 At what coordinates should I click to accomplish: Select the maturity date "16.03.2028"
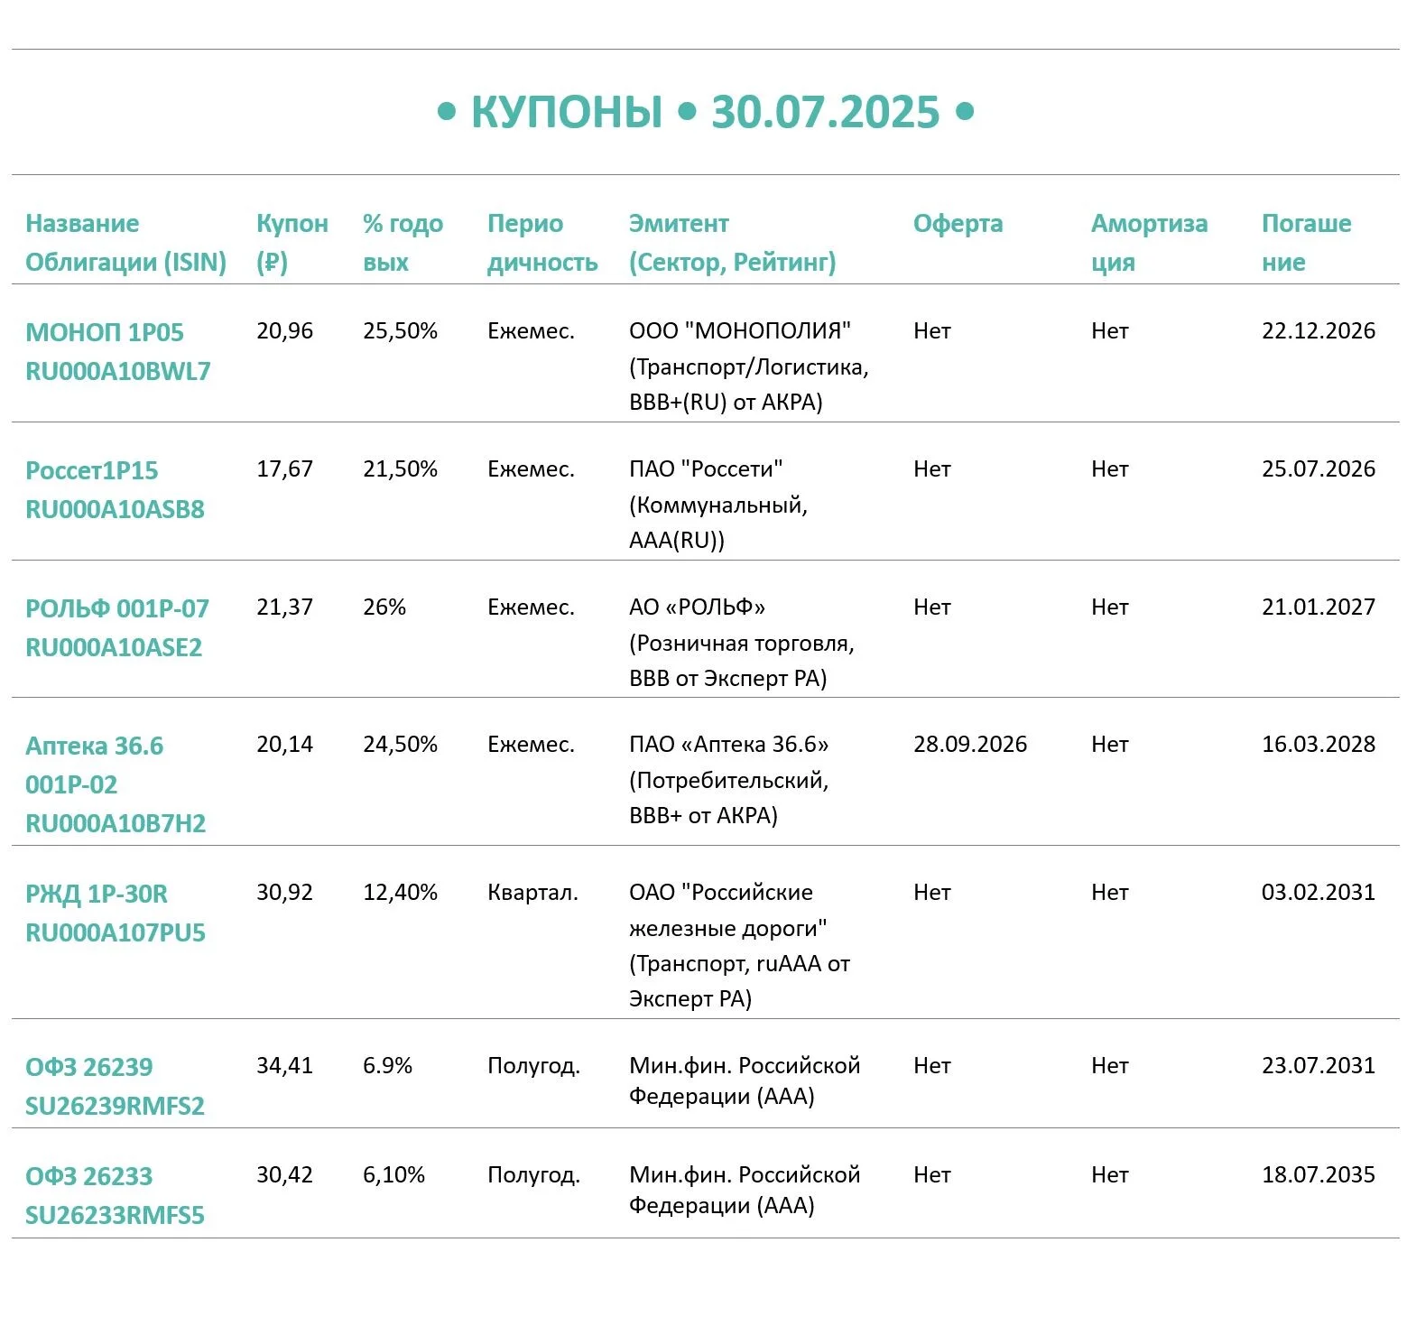click(x=1319, y=745)
